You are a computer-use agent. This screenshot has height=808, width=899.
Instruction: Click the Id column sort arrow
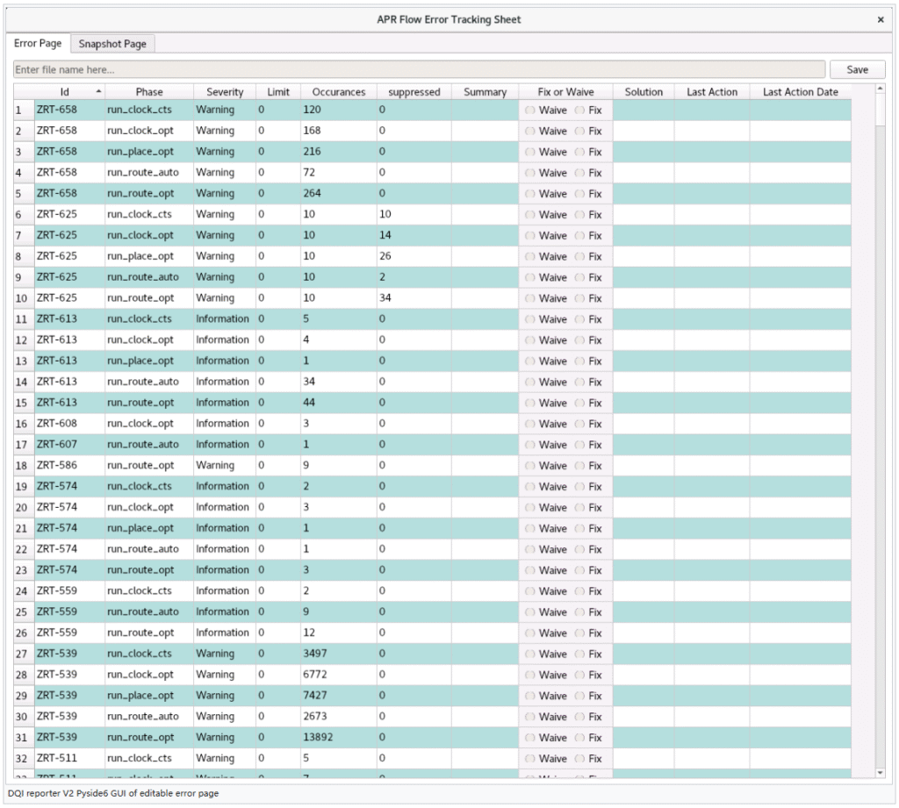(x=97, y=91)
